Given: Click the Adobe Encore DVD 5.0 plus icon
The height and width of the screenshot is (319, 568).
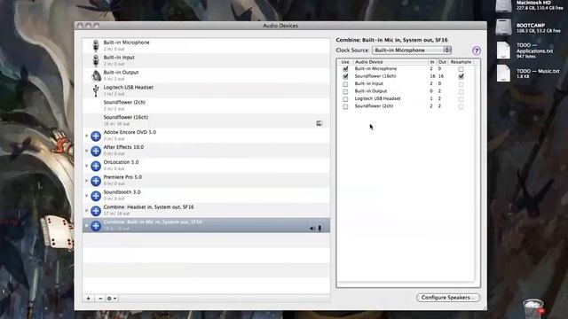Looking at the screenshot, I should click(96, 136).
